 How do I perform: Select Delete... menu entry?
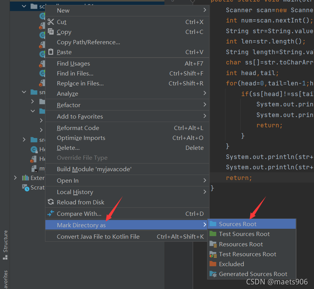[127, 148]
